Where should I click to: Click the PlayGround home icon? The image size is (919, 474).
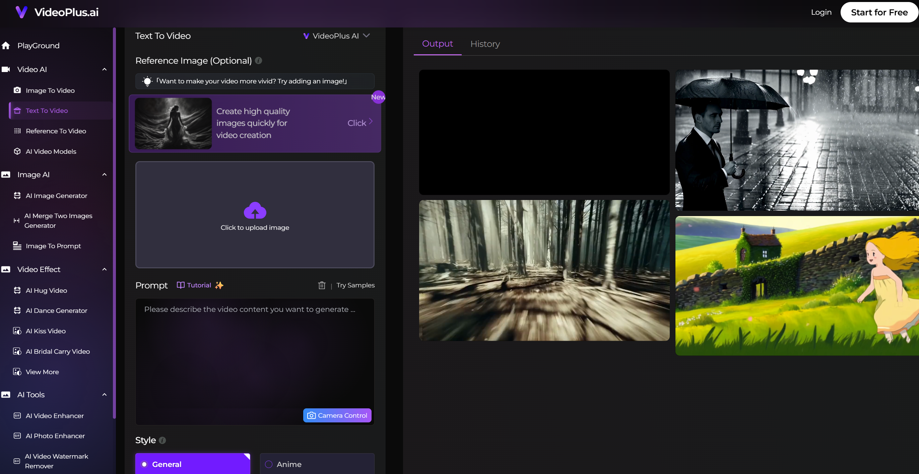[x=6, y=46]
